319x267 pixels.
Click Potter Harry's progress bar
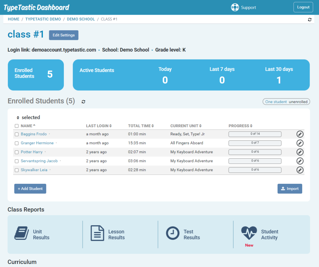pyautogui.click(x=255, y=152)
